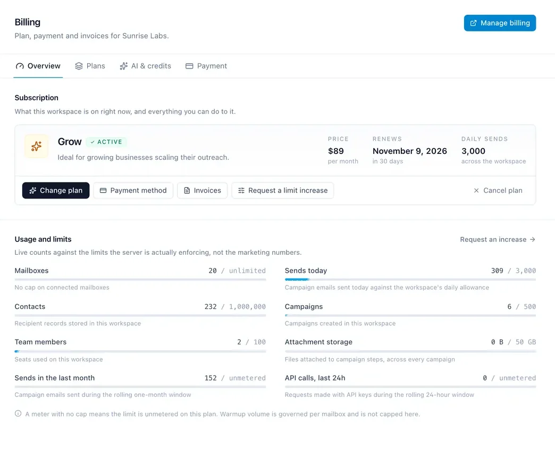Click Cancel plan
555x467 pixels.
[498, 191]
